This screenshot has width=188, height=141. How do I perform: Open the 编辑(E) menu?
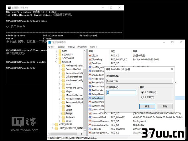(61, 47)
